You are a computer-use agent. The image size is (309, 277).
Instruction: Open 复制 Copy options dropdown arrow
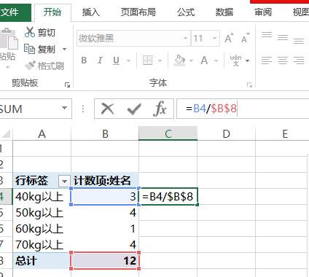(x=65, y=49)
